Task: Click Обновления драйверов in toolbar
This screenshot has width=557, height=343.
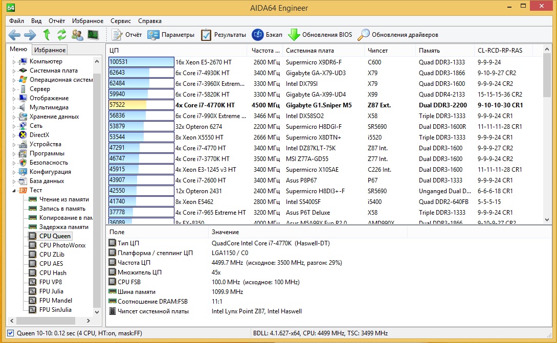Action: tap(398, 35)
